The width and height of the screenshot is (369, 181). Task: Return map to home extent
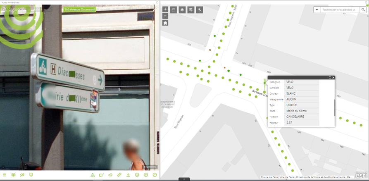tap(165, 23)
